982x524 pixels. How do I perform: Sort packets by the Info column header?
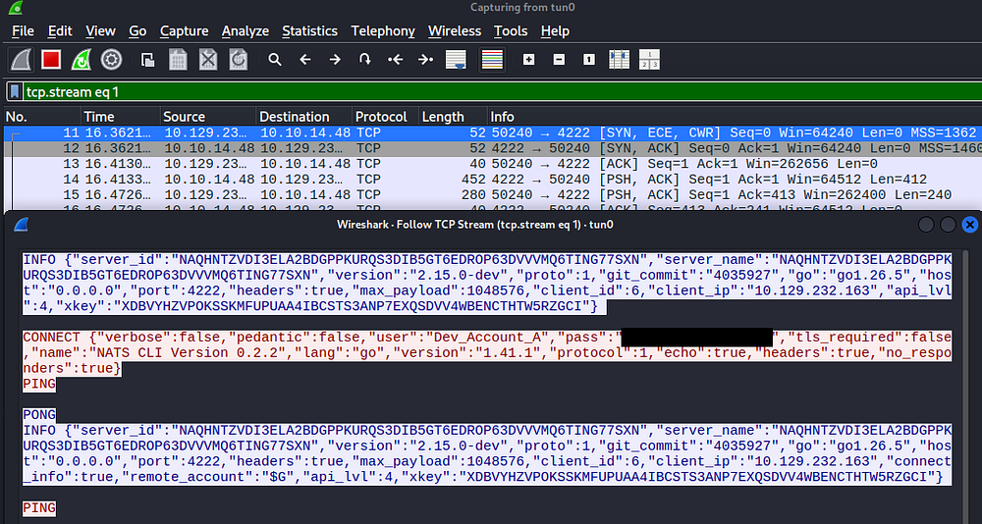click(x=735, y=117)
